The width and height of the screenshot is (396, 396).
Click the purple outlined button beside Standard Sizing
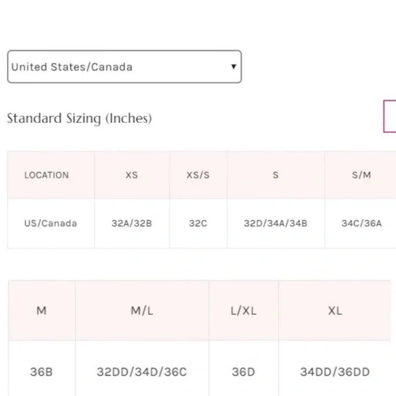point(390,117)
